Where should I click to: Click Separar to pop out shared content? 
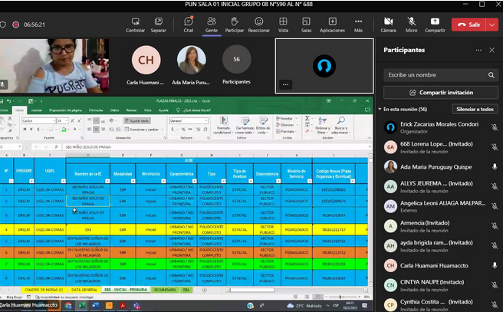pyautogui.click(x=158, y=24)
